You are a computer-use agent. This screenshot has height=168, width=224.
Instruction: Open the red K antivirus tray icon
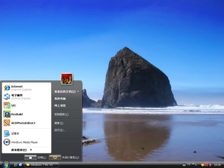coord(206,165)
